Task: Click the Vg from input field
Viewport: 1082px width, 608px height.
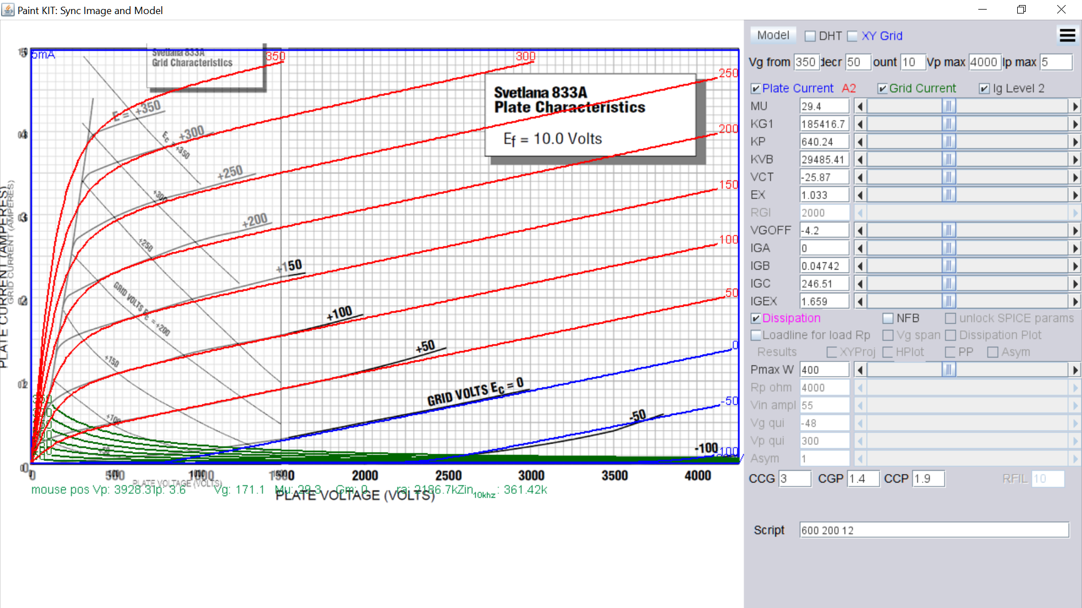Action: pyautogui.click(x=806, y=62)
